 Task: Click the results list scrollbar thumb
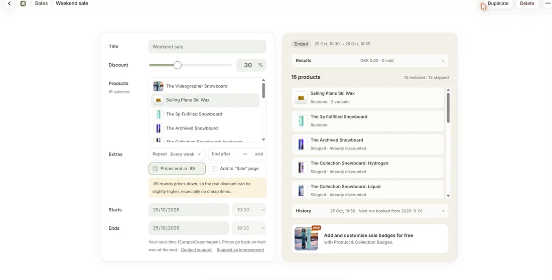pos(448,107)
